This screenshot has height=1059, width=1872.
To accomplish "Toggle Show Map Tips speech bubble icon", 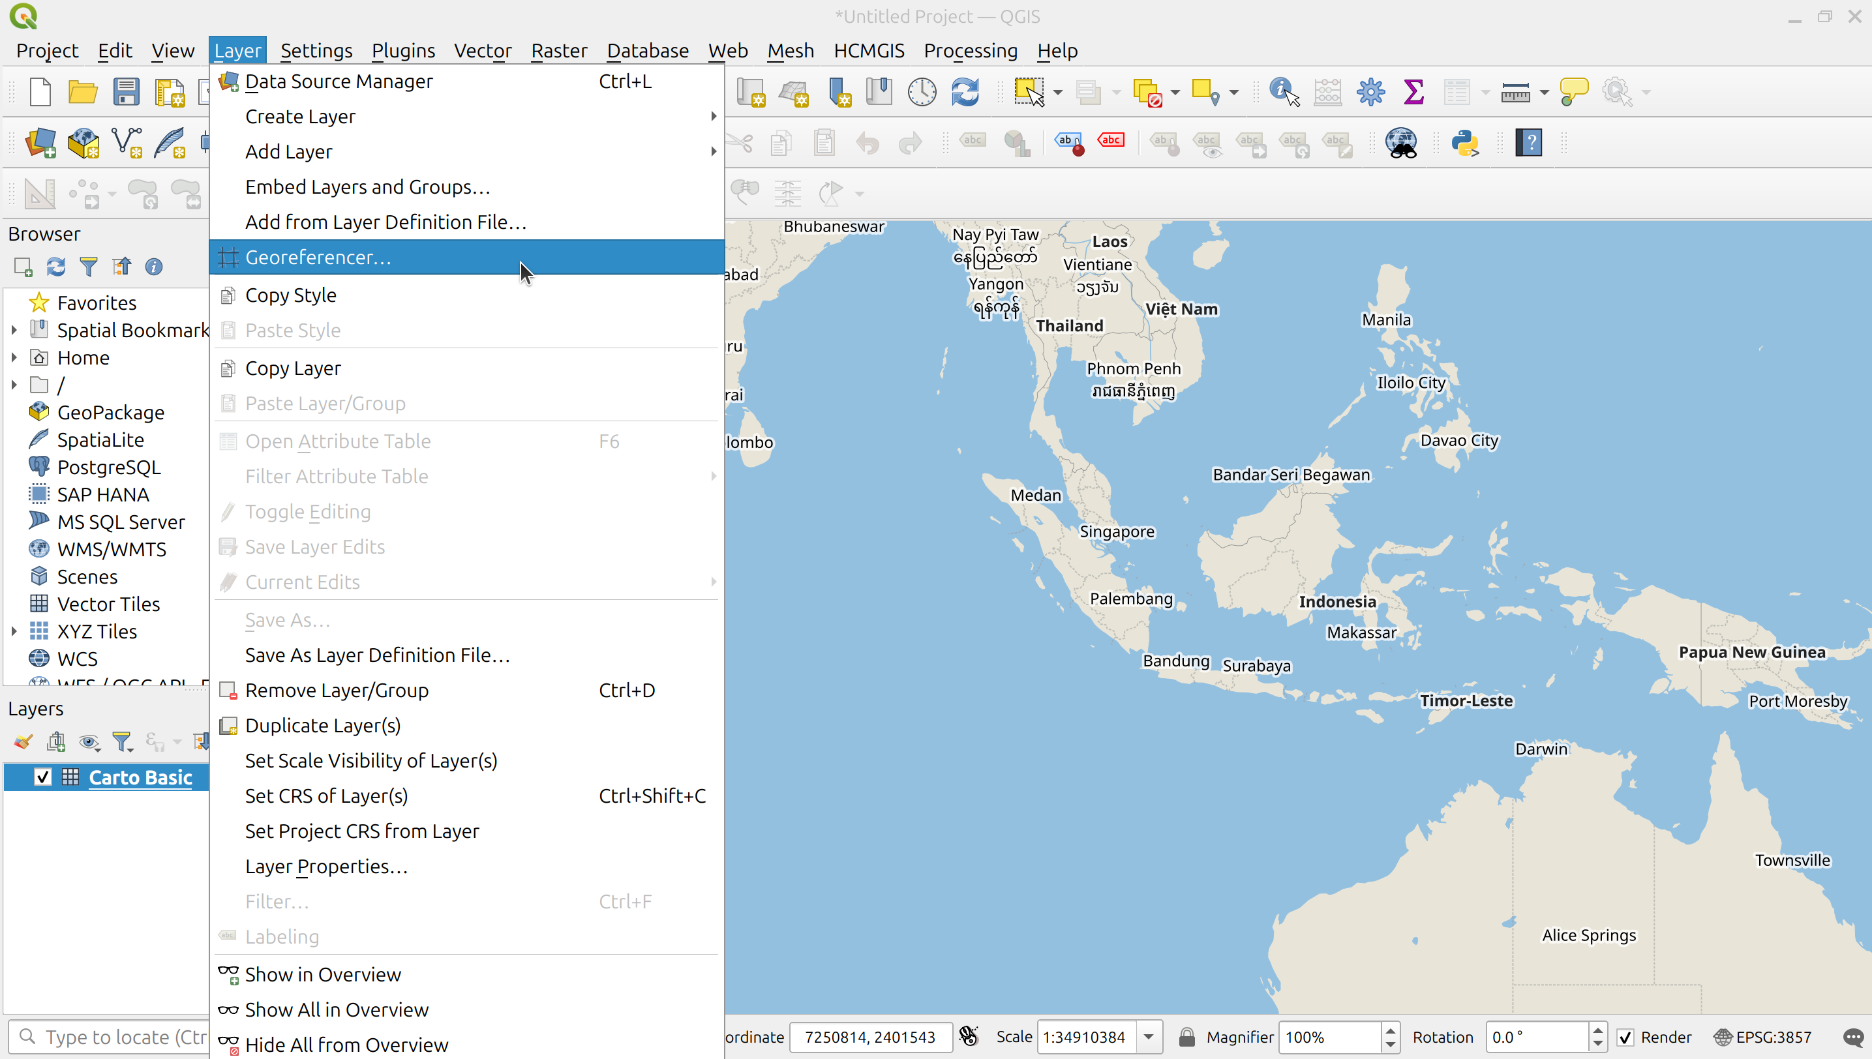I will tap(1575, 92).
